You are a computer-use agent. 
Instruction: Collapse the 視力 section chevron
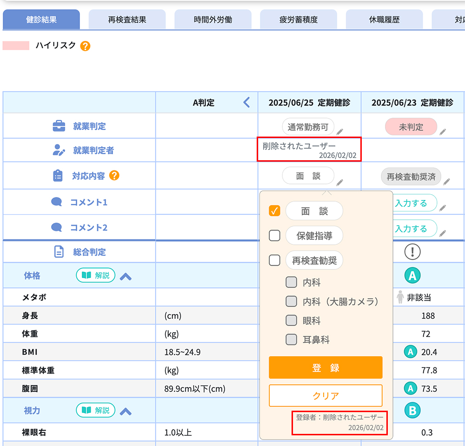coord(126,411)
